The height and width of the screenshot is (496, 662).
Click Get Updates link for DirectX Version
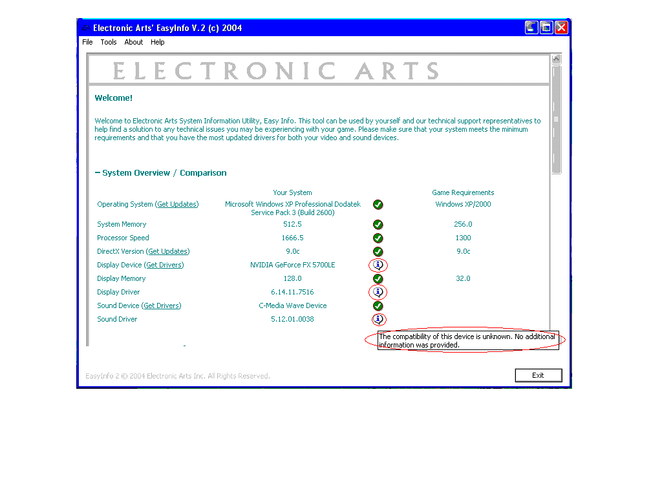pos(168,252)
